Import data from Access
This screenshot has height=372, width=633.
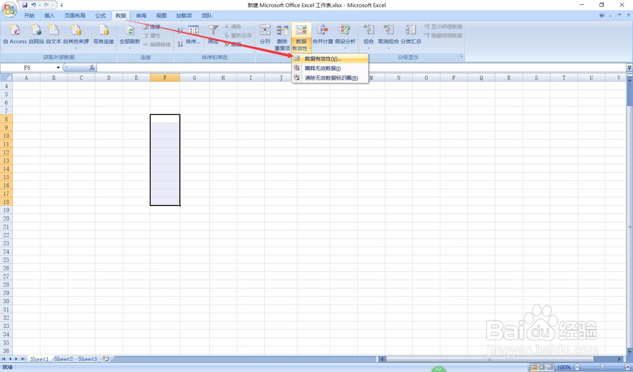pos(15,34)
